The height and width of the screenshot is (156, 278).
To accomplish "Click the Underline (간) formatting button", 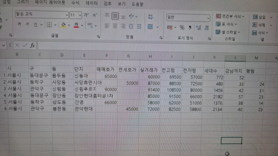I will coord(36,24).
